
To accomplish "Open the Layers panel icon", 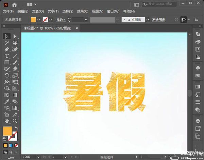I will pyautogui.click(x=198, y=121).
